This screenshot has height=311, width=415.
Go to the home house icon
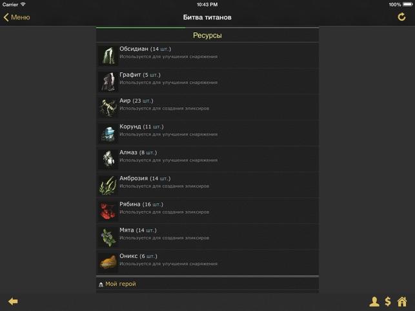(402, 301)
